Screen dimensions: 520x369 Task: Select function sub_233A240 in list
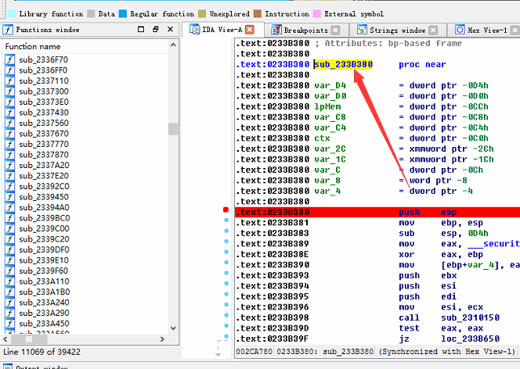(x=44, y=303)
